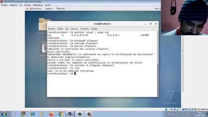This screenshot has width=208, height=117.
Task: Open the VirtualBox Entrada menu
Action: pos(27,5)
